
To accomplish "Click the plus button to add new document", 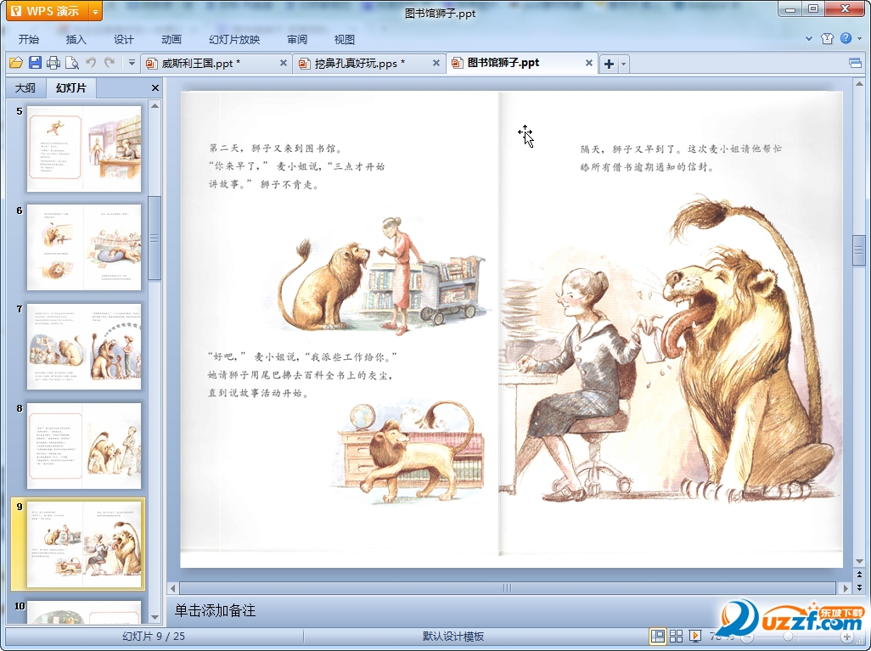I will coord(609,64).
